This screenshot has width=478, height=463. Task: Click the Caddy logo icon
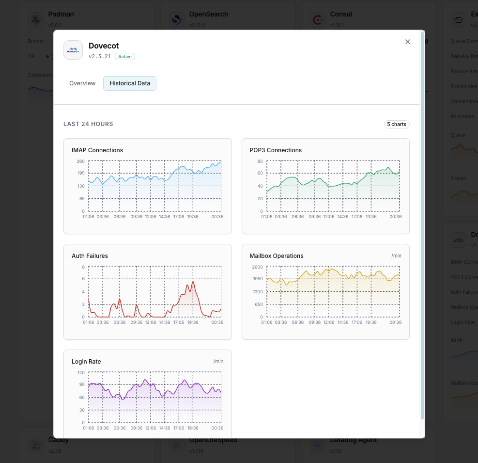point(35,446)
